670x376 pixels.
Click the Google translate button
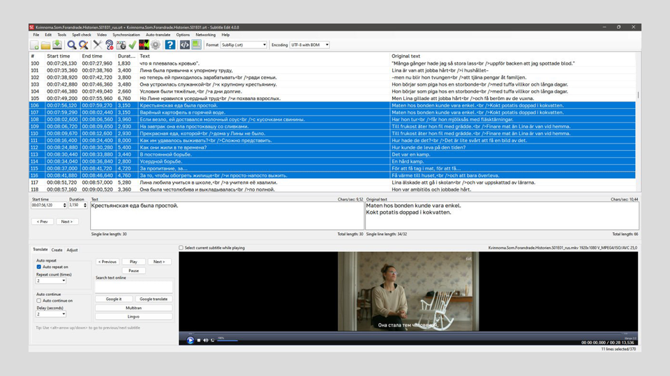154,299
